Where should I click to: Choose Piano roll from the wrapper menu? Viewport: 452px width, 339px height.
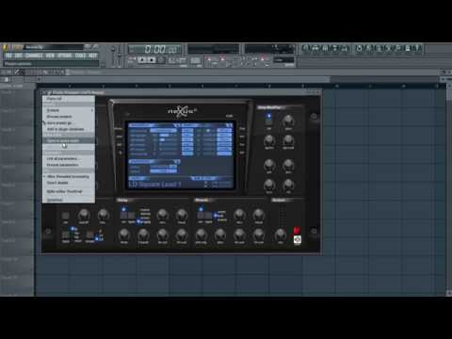(x=69, y=99)
